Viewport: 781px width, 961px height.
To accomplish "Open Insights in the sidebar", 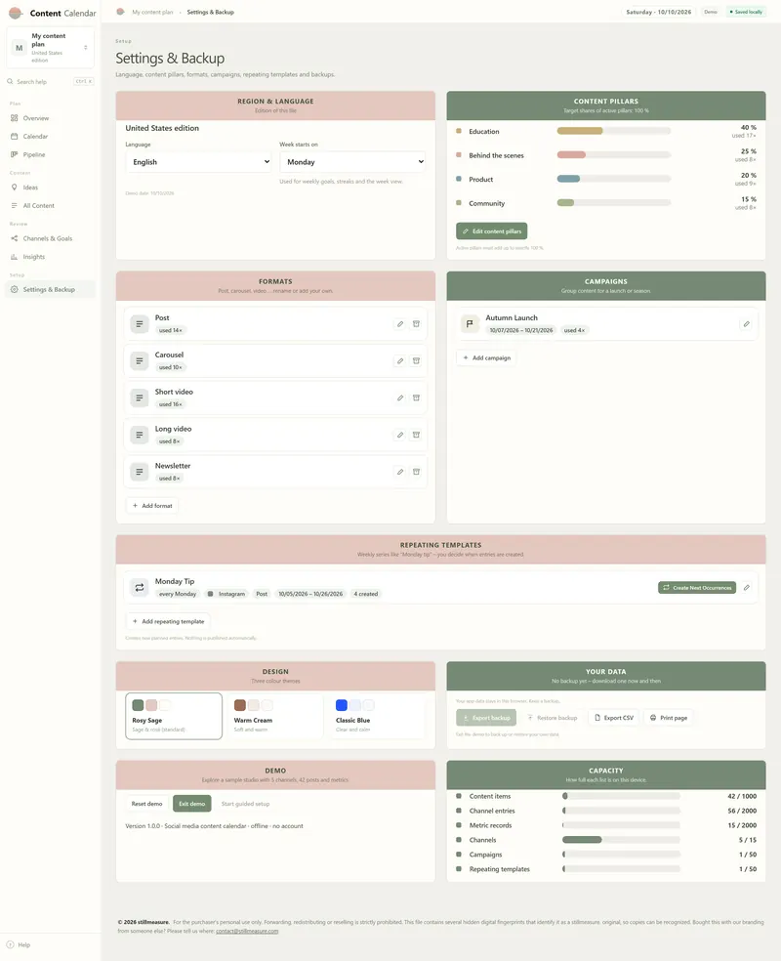I will point(50,257).
